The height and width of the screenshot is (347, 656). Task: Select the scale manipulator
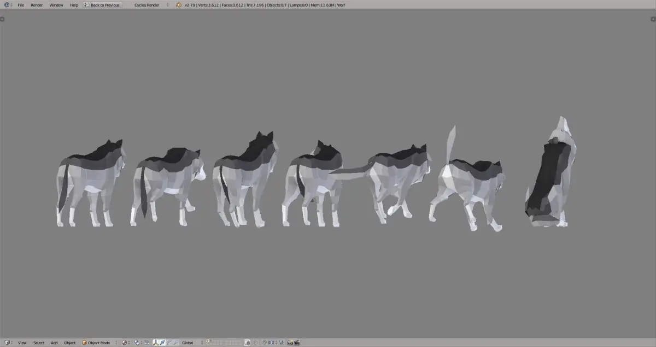[x=175, y=343]
